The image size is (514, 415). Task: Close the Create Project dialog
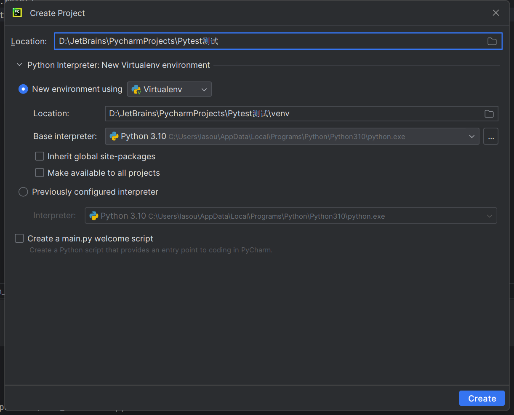(496, 13)
